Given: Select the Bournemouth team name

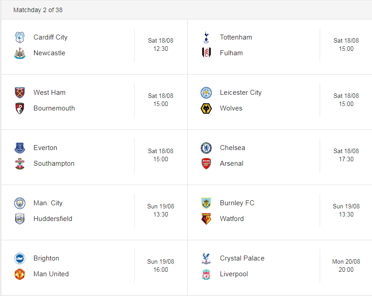Looking at the screenshot, I should tap(54, 108).
